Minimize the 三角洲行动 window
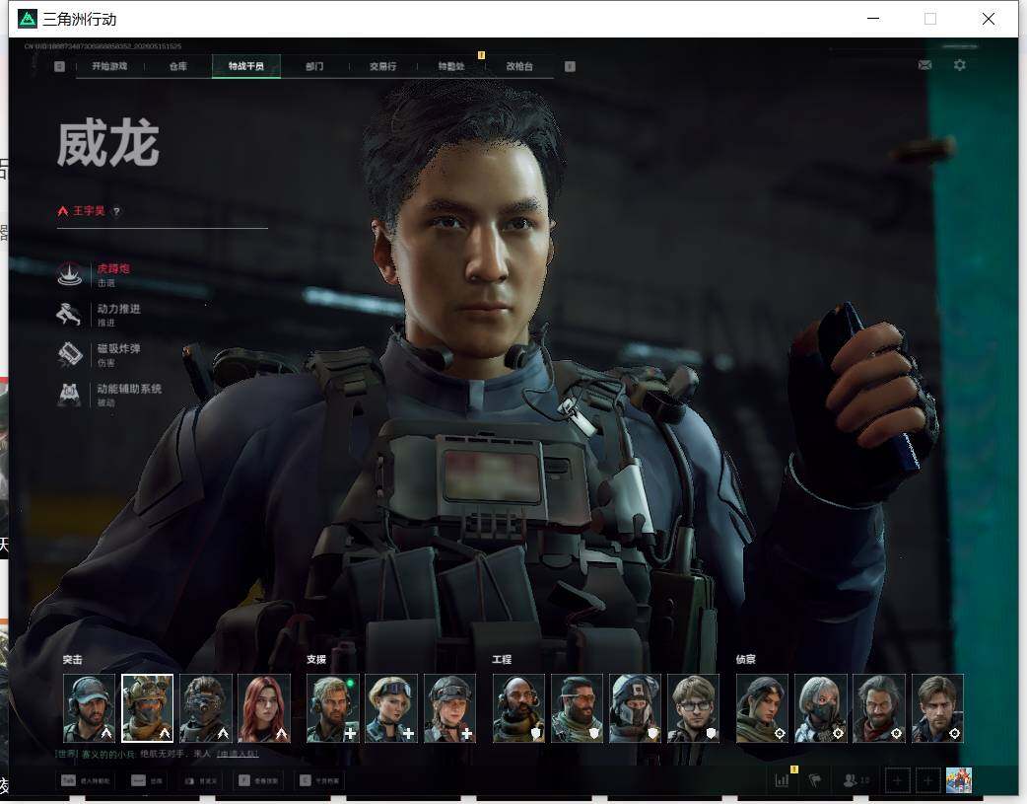Viewport: 1027px width, 804px height. [x=873, y=19]
